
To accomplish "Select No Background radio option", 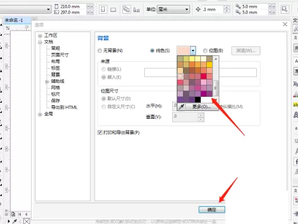I will click(x=100, y=51).
